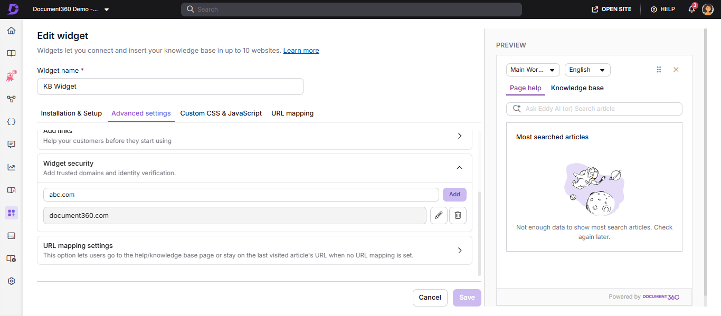
Task: Focus the Widget name input field
Action: pyautogui.click(x=170, y=87)
